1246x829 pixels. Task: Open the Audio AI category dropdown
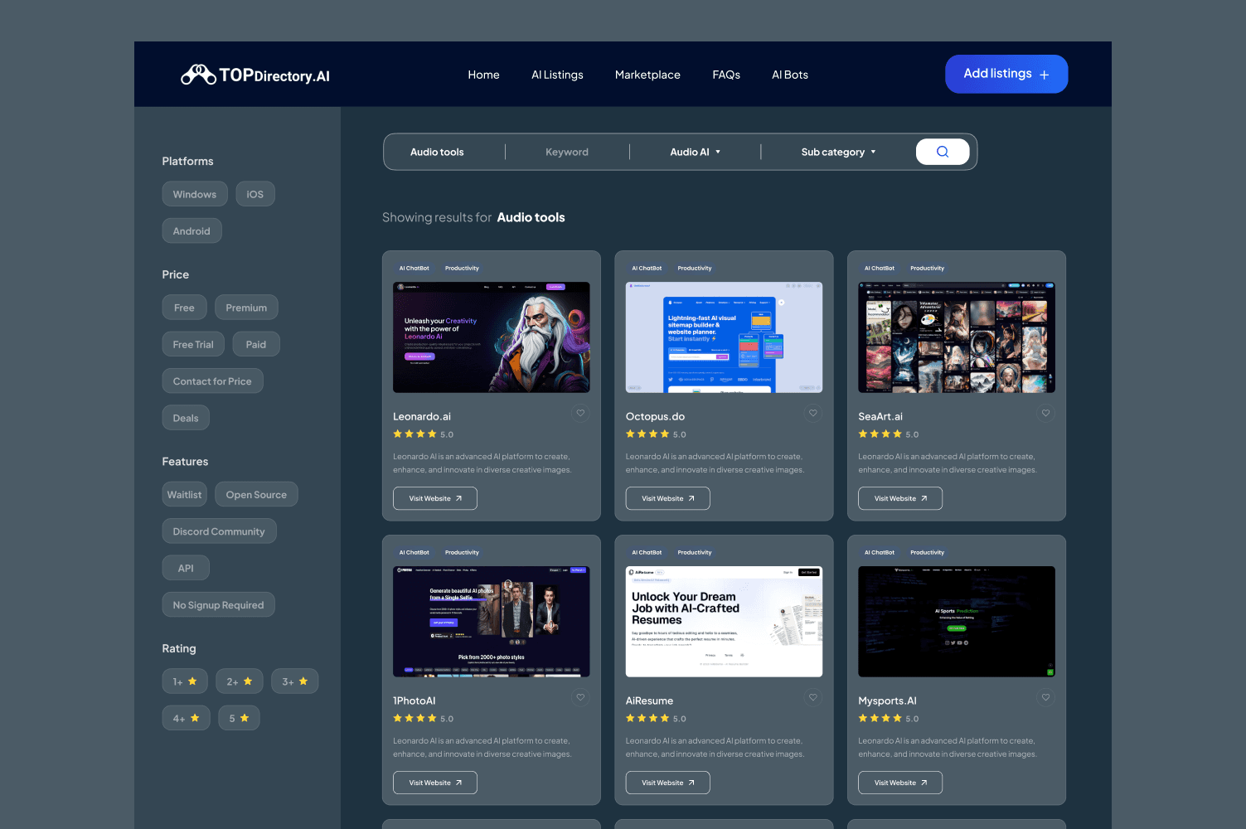pyautogui.click(x=695, y=152)
